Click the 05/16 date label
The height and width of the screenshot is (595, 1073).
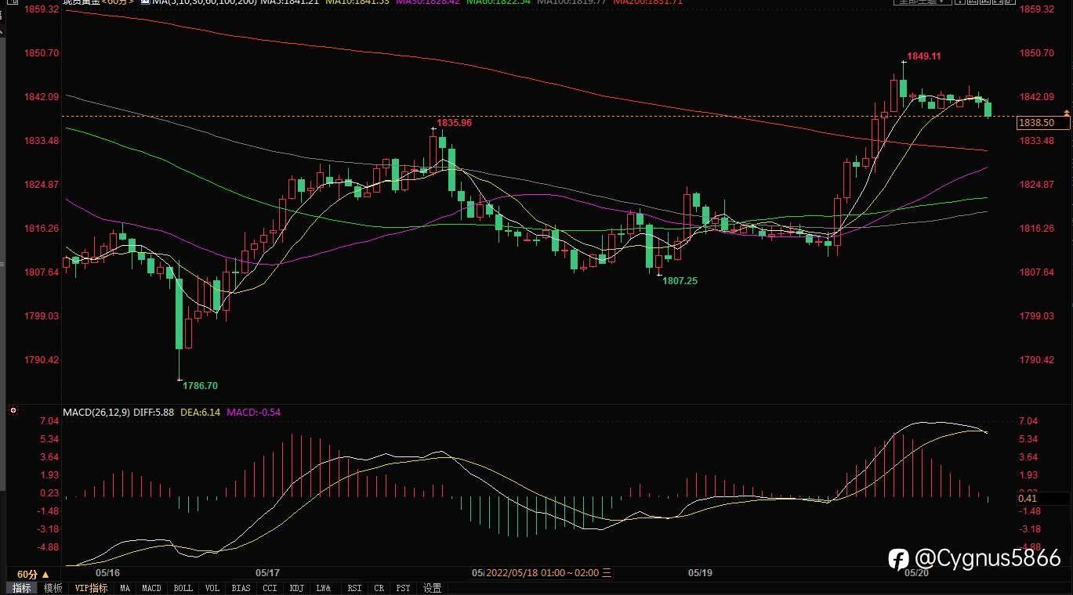coord(107,573)
